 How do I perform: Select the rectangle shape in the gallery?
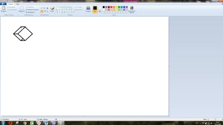pyautogui.click(x=64, y=7)
